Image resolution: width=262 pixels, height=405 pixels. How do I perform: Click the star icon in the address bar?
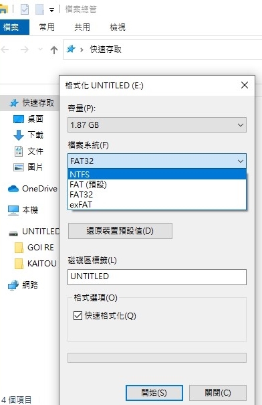click(71, 49)
